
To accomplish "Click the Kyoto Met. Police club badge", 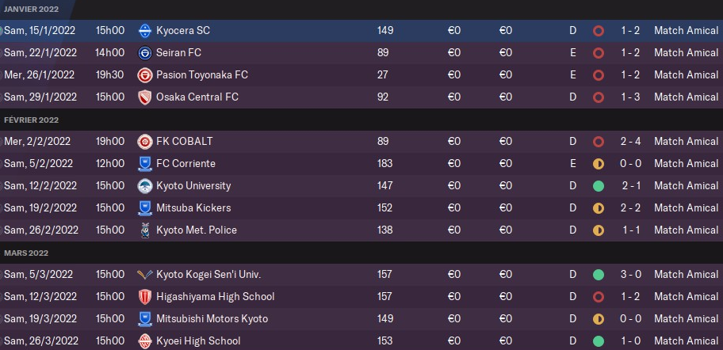I will pos(144,230).
